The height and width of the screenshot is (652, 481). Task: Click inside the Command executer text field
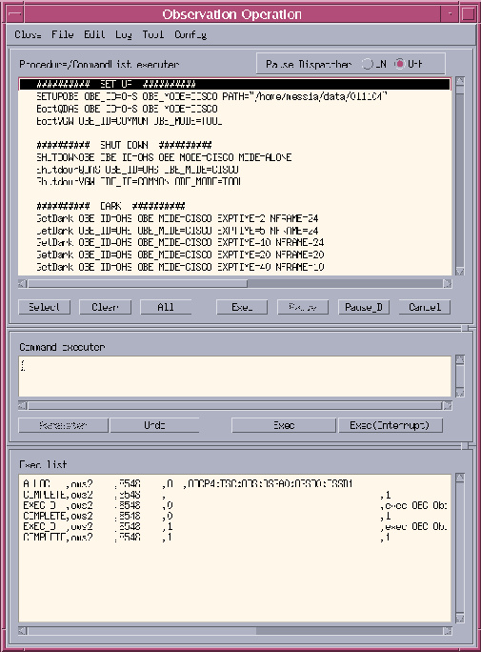click(234, 377)
